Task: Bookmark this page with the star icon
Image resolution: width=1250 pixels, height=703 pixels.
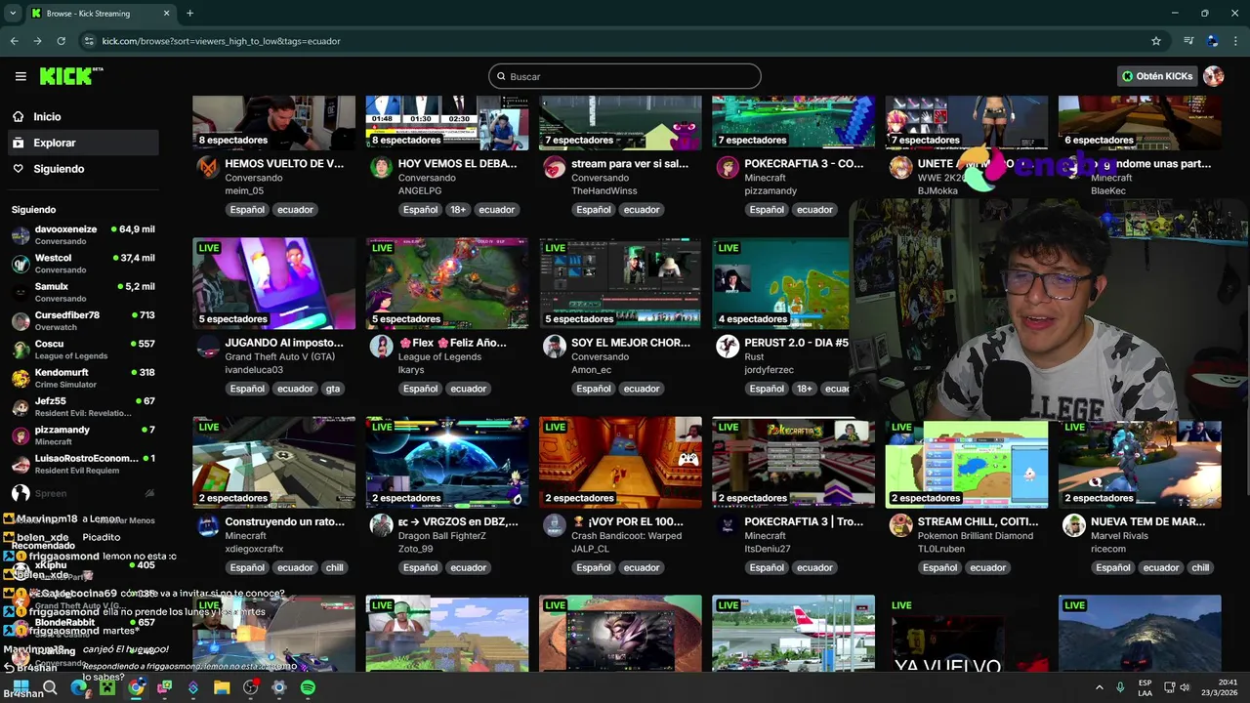Action: 1156,41
